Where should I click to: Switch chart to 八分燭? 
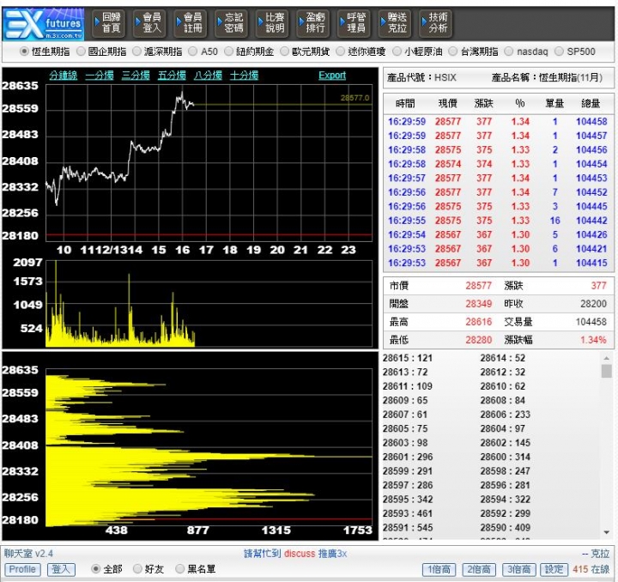point(208,76)
